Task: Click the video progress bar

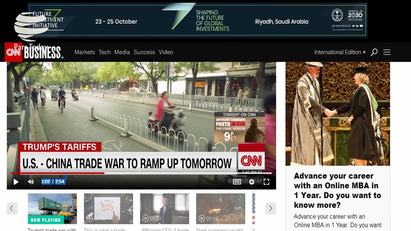Action: (141, 173)
